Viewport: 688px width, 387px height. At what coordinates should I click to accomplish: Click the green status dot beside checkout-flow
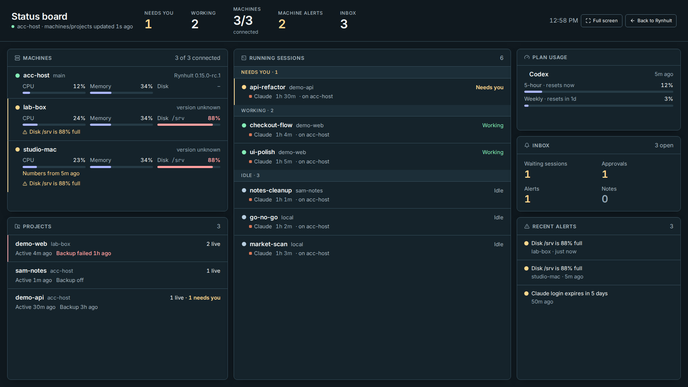[x=244, y=125]
